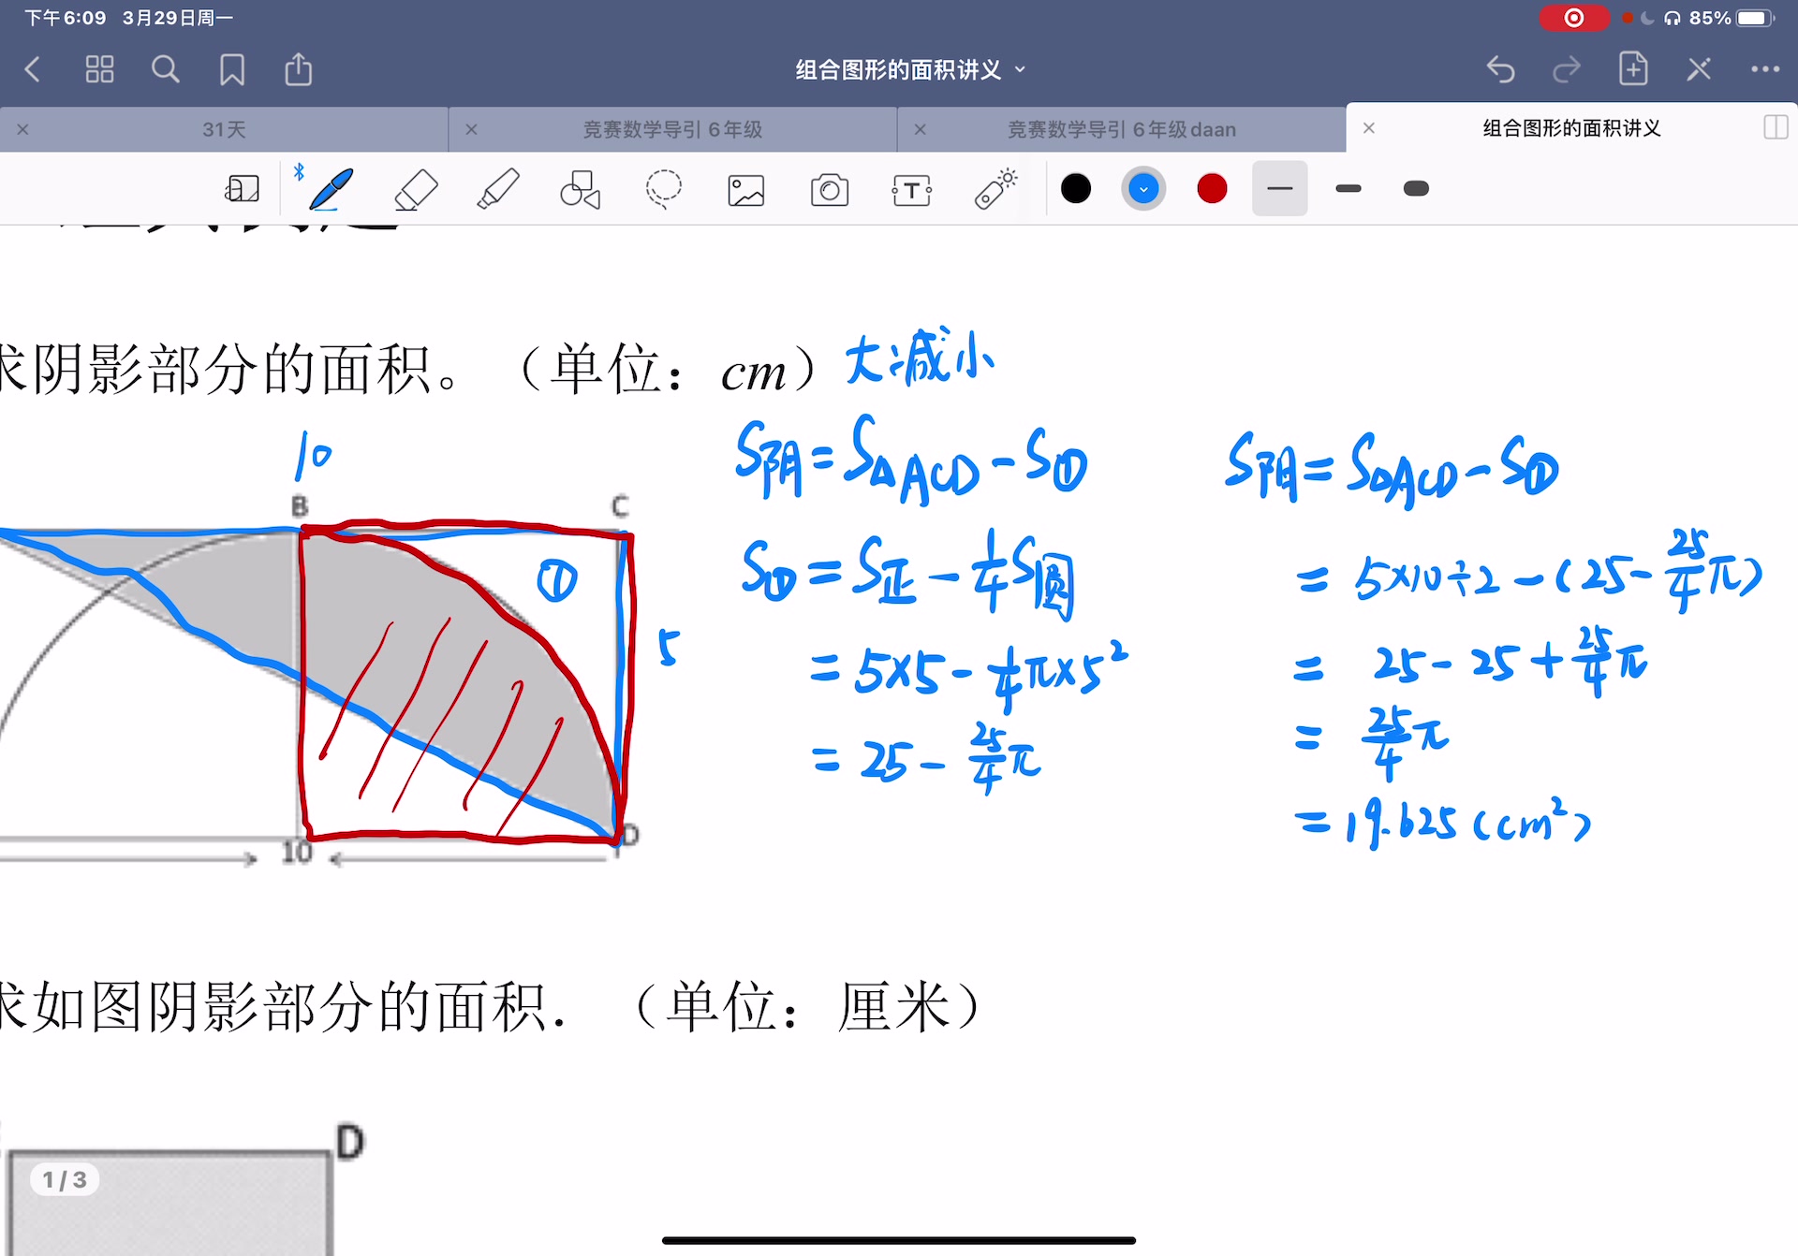
Task: Bookmark the current page
Action: coord(232,69)
